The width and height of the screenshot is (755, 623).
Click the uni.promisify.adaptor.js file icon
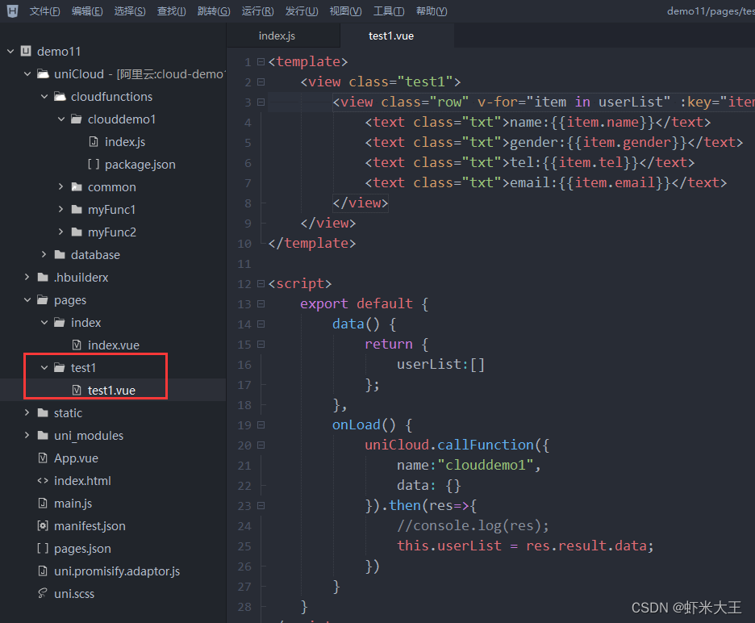pyautogui.click(x=43, y=571)
